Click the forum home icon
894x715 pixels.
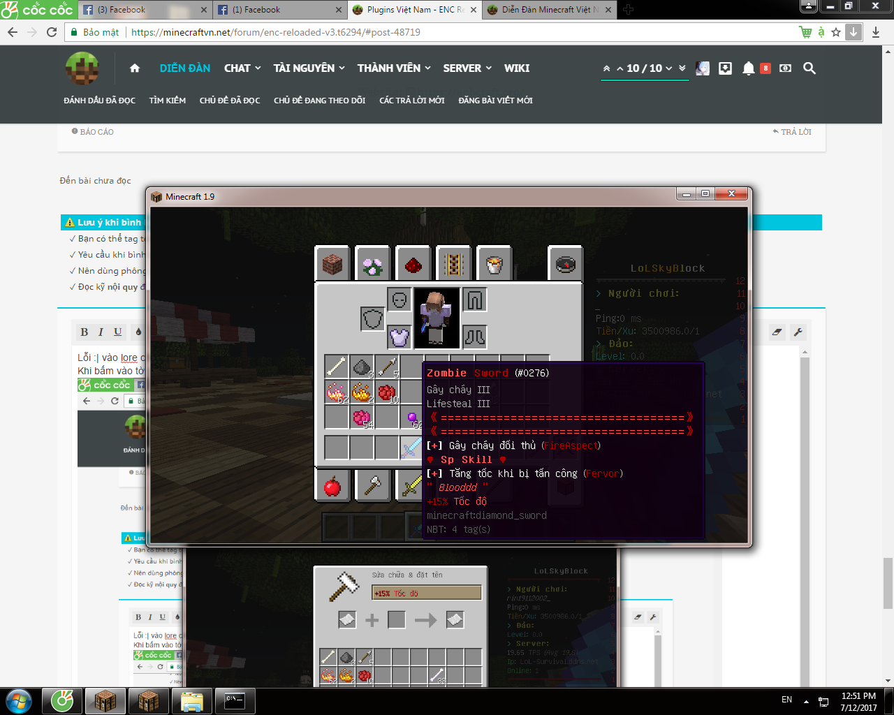[x=135, y=68]
